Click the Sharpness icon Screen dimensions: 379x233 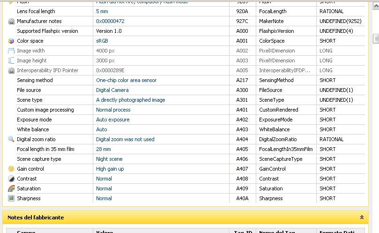(11, 198)
